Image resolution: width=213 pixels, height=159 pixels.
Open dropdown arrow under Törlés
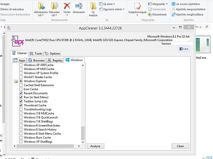[67, 15]
